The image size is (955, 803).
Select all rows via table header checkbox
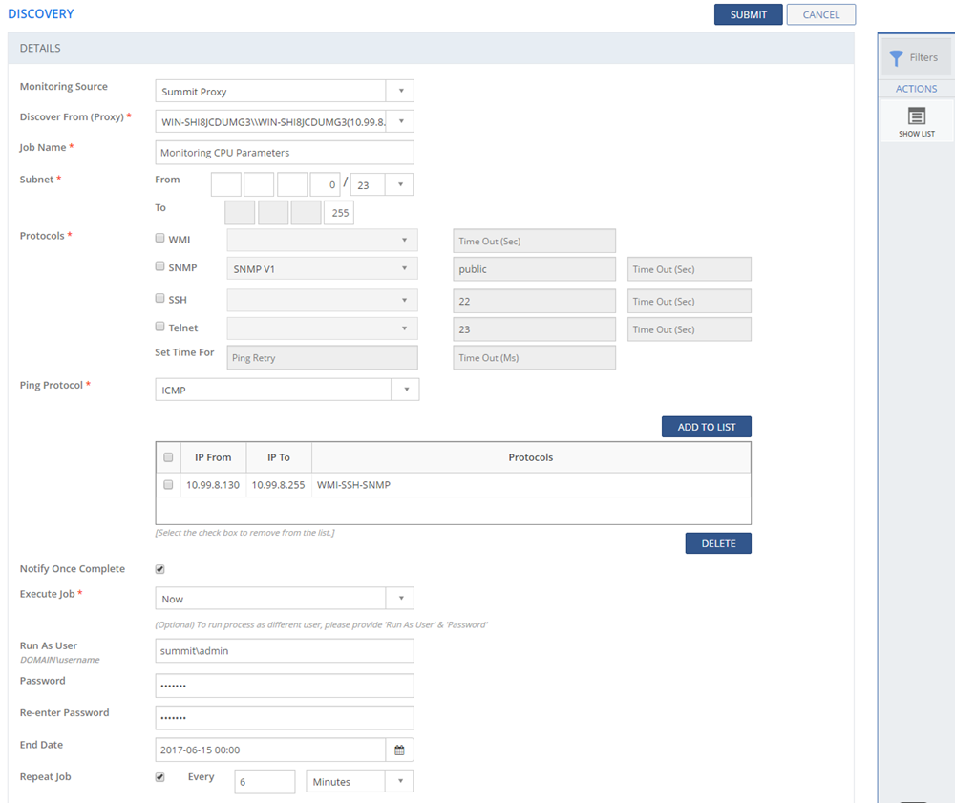pos(168,457)
